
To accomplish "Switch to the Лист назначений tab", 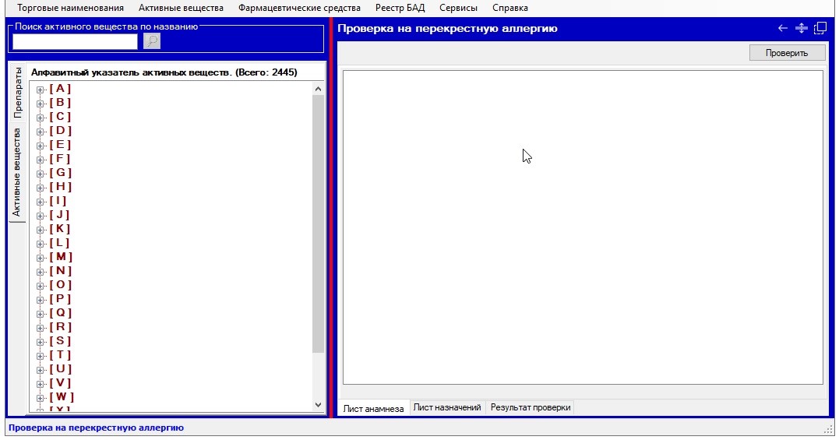I will [446, 407].
